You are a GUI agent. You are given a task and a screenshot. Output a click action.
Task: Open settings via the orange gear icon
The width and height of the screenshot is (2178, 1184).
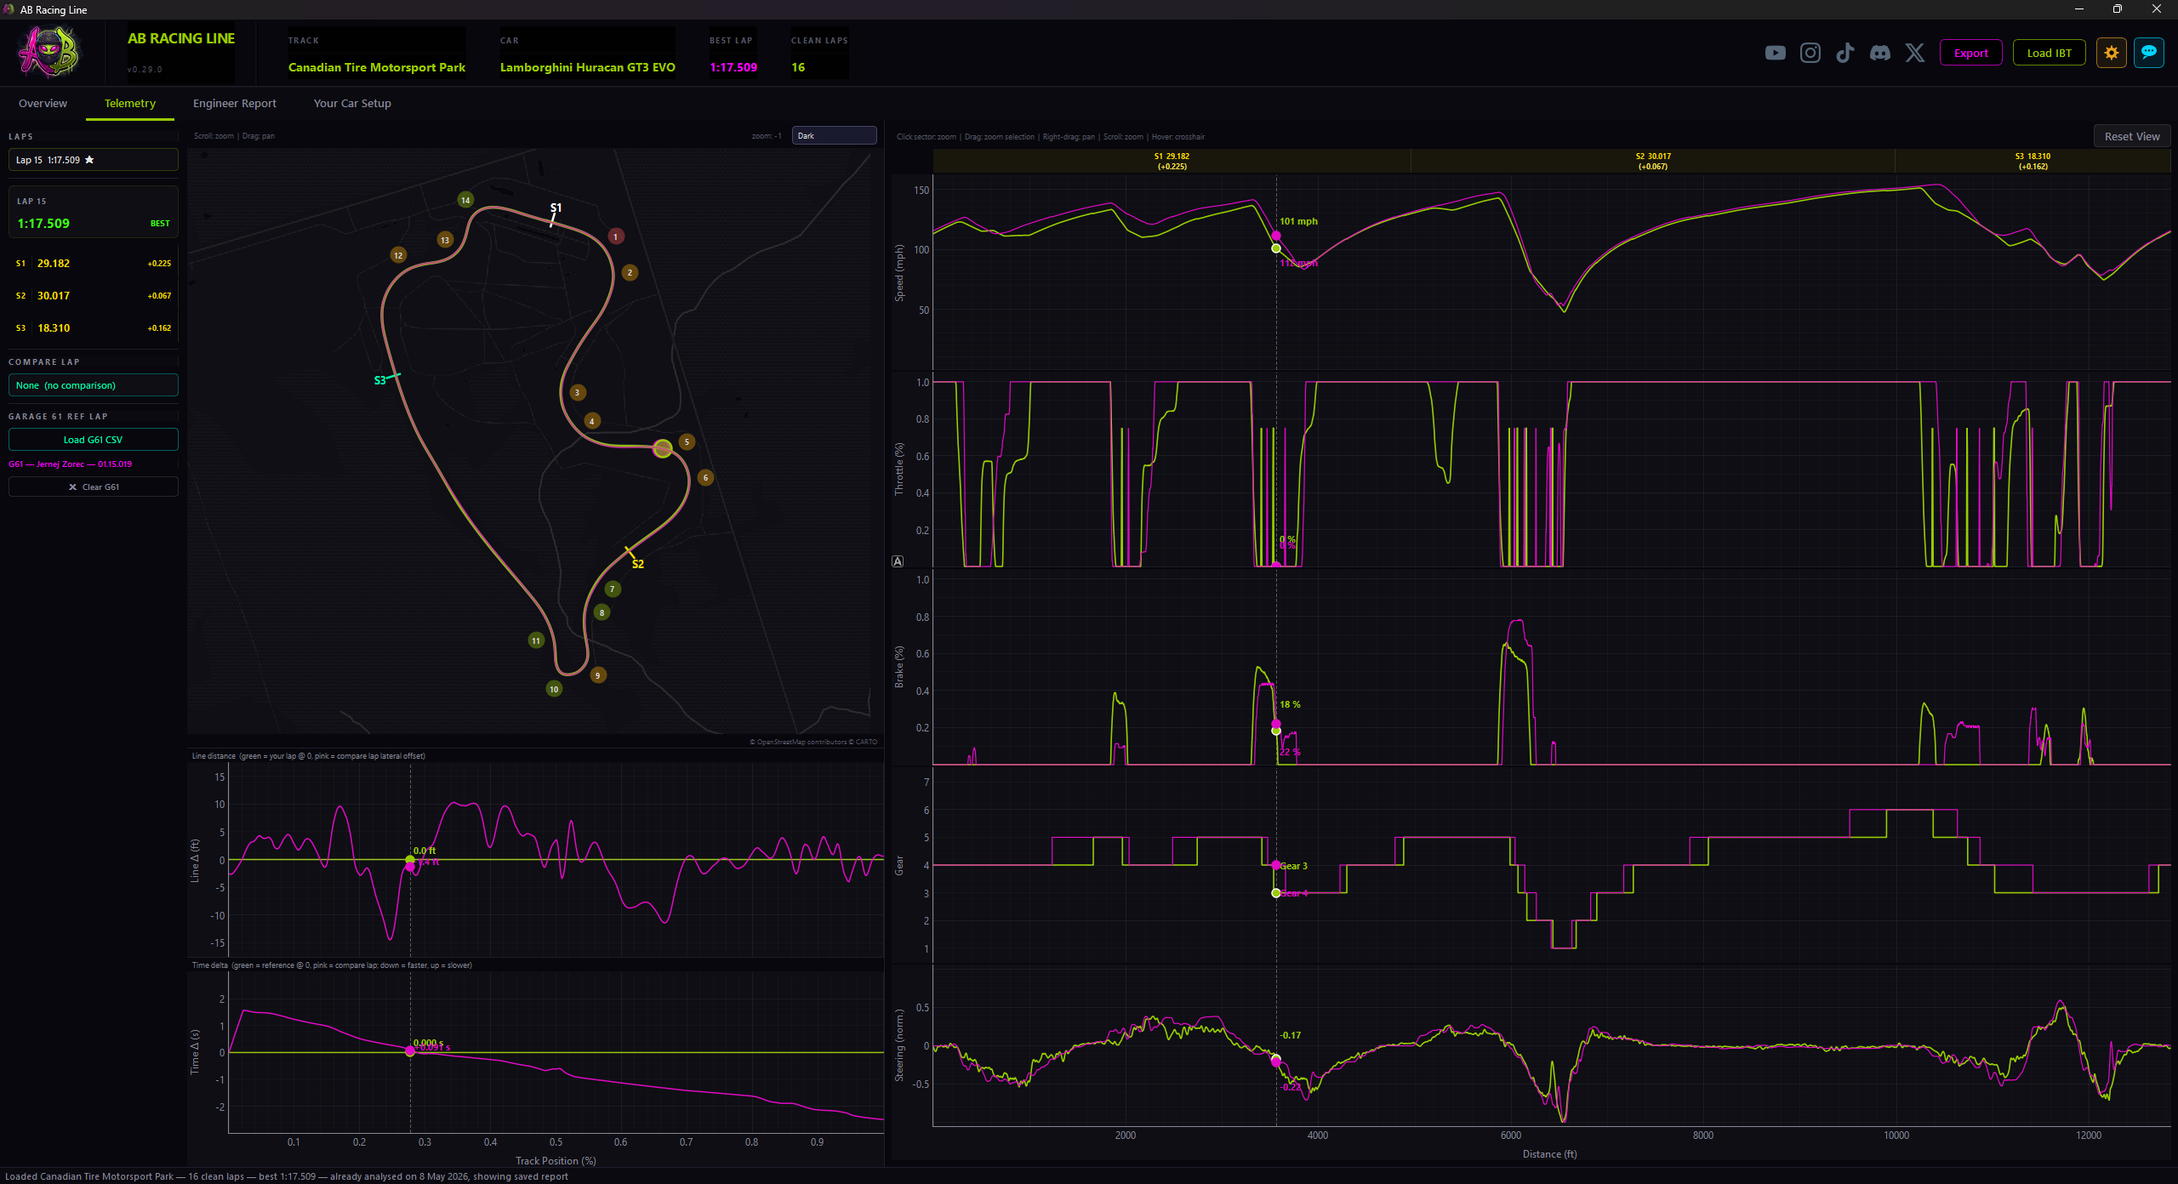(x=2112, y=53)
